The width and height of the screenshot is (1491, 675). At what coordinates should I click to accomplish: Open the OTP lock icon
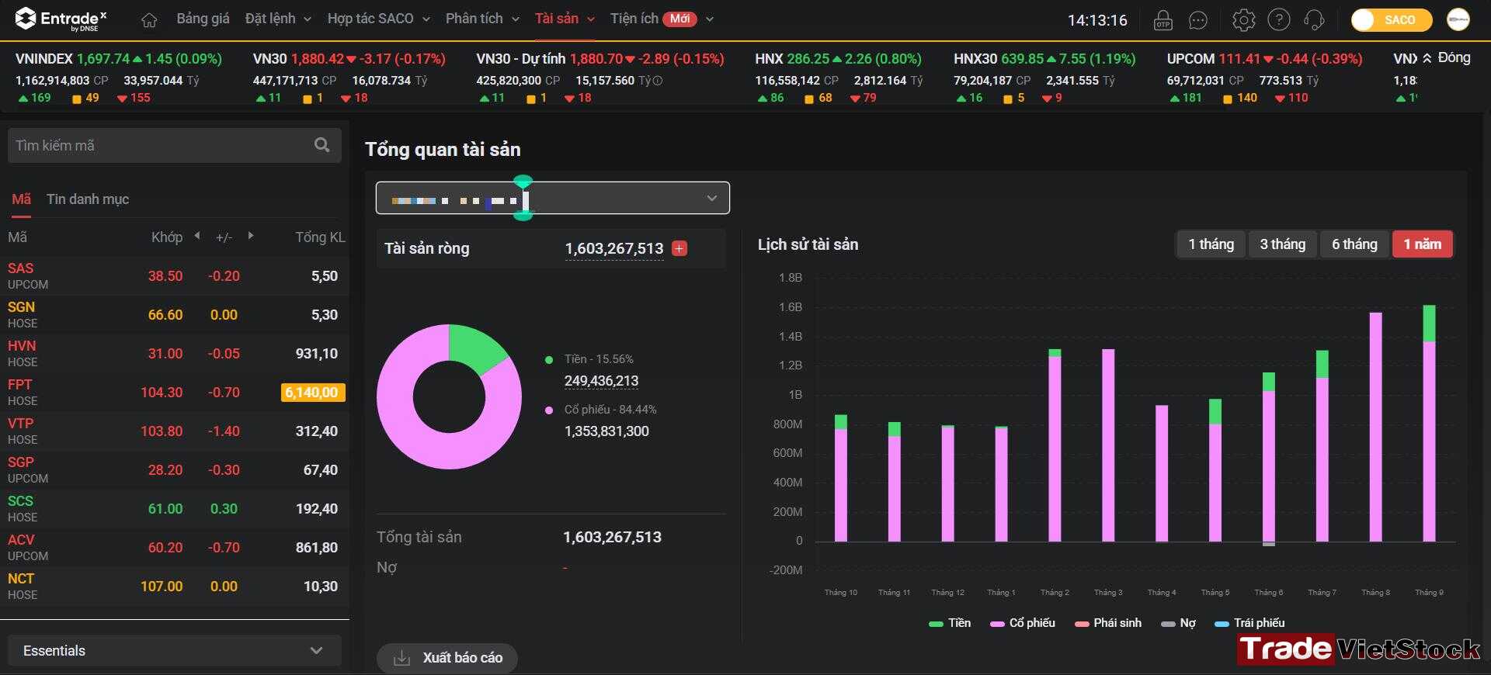1163,20
